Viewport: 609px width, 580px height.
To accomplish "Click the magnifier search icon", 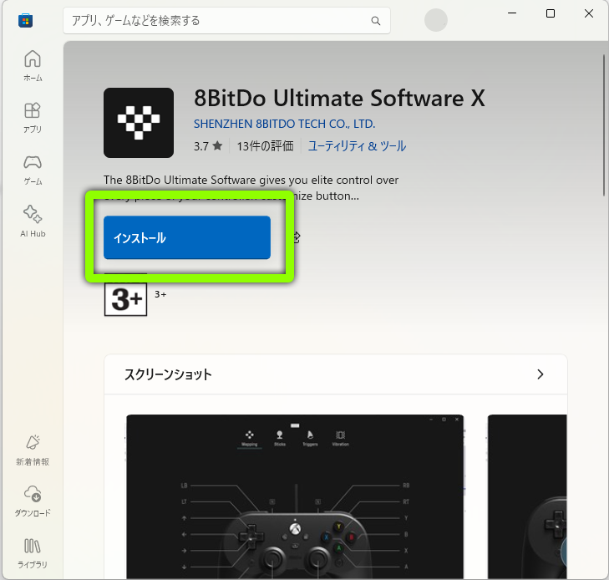I will point(376,20).
